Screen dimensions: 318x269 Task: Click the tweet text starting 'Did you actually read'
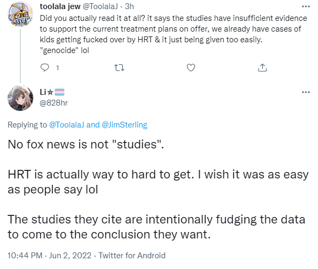pos(173,34)
